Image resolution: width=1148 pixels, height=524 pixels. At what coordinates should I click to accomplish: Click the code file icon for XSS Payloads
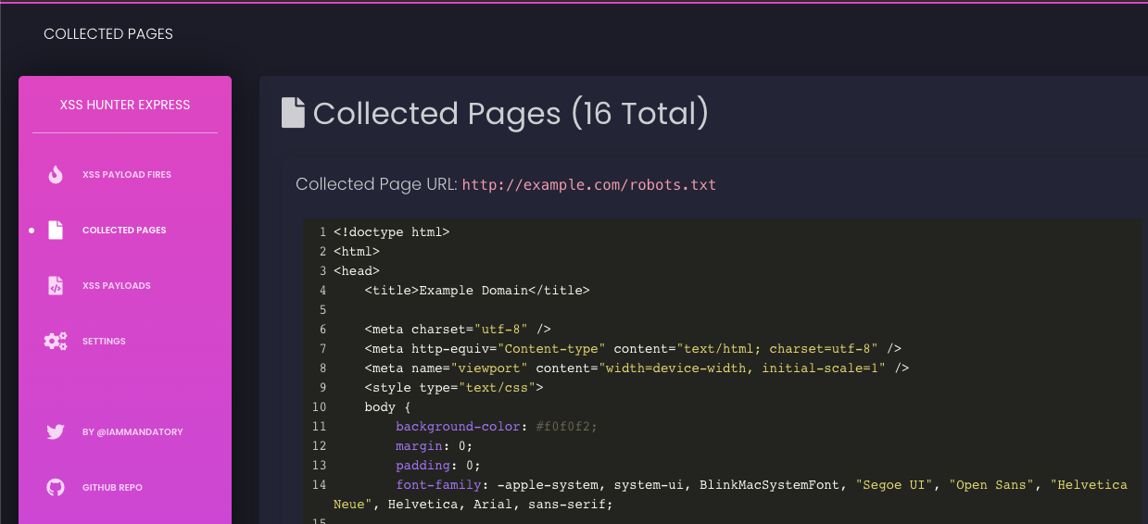tap(56, 285)
